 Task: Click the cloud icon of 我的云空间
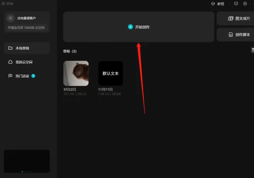coord(10,62)
